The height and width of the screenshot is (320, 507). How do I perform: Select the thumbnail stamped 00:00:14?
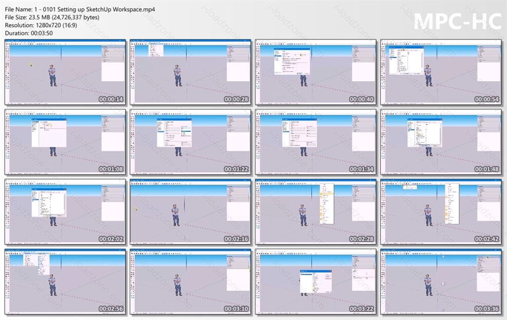coord(65,72)
